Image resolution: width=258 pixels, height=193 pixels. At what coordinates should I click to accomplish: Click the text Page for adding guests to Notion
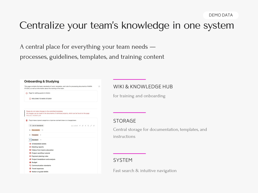click(x=39, y=93)
